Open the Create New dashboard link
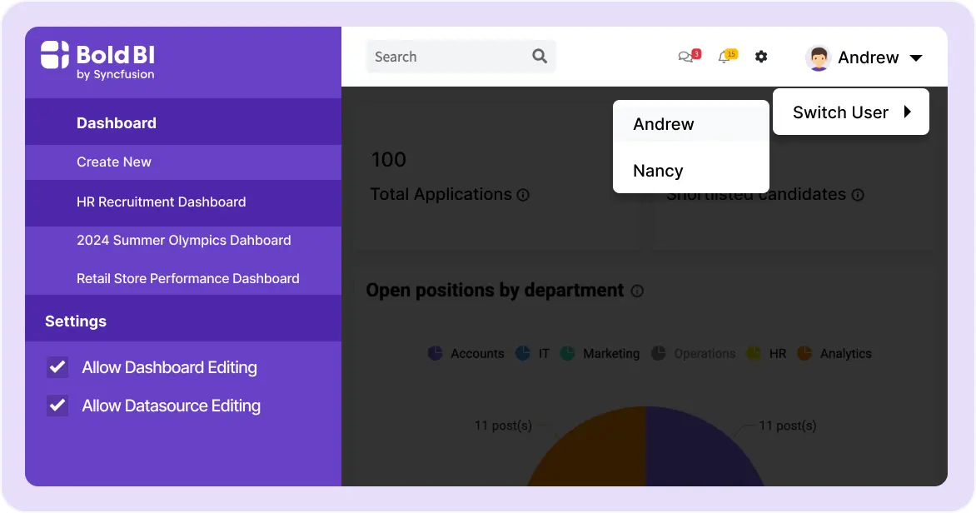Viewport: 976px width, 513px height. (x=114, y=162)
